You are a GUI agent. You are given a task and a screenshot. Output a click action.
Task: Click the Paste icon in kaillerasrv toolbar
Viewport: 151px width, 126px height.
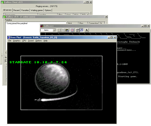[x=67, y=30]
